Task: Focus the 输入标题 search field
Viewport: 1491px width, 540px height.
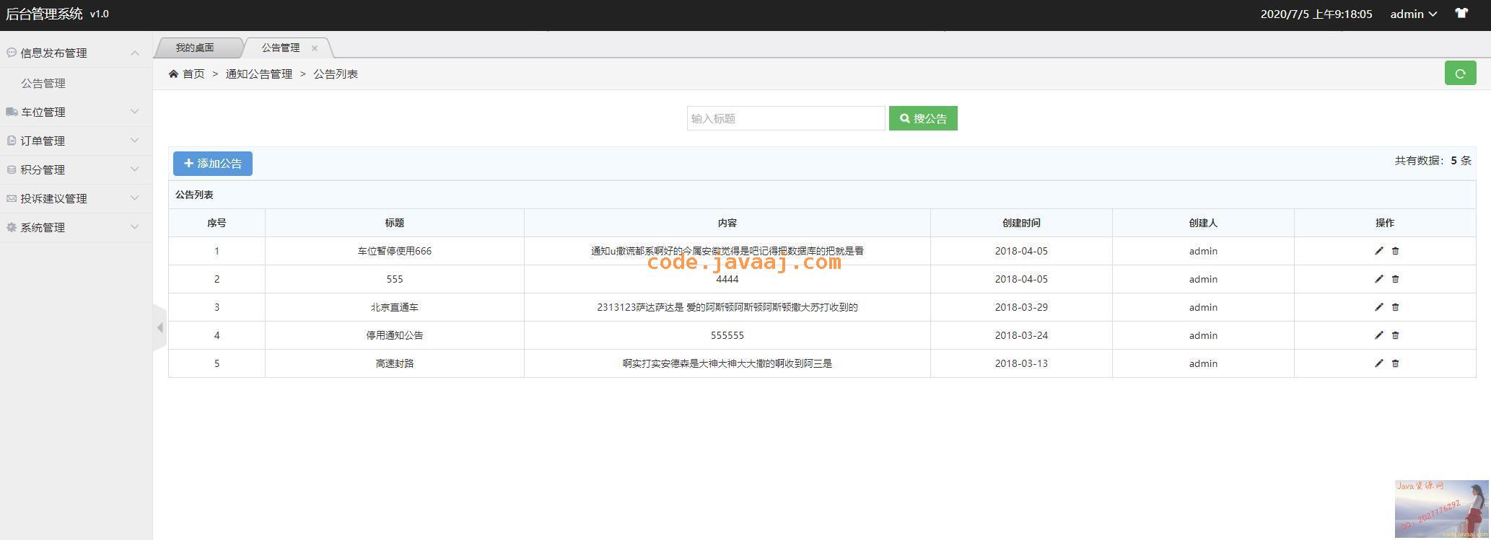Action: 785,118
